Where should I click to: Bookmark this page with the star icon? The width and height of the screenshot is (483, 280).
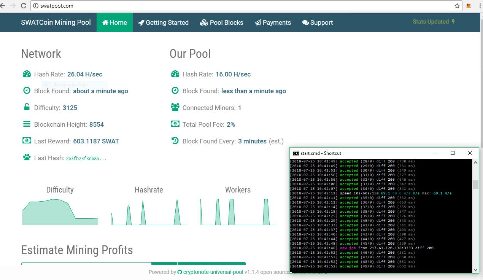(457, 6)
